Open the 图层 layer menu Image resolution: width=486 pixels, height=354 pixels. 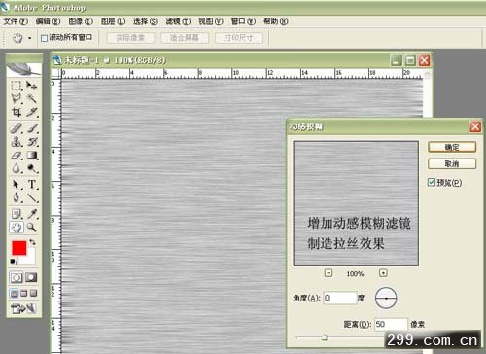pos(113,21)
